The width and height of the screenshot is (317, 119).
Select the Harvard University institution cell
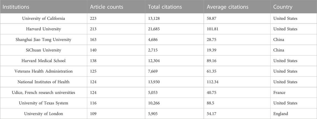pyautogui.click(x=43, y=29)
